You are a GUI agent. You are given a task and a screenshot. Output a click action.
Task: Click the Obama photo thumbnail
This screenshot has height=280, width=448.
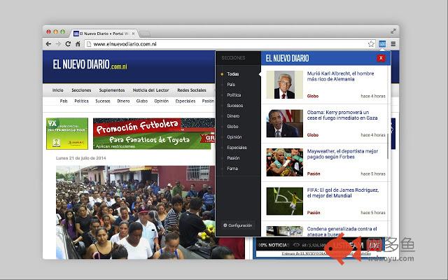click(285, 123)
